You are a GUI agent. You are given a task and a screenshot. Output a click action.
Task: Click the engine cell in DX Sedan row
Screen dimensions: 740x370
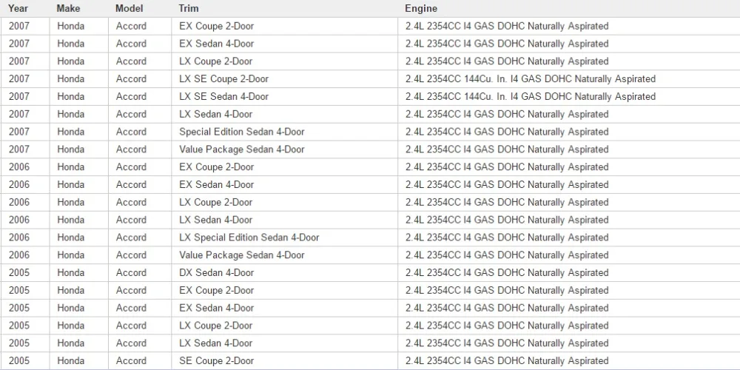click(x=569, y=273)
